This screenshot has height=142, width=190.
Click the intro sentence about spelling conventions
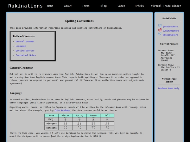pos(66,28)
